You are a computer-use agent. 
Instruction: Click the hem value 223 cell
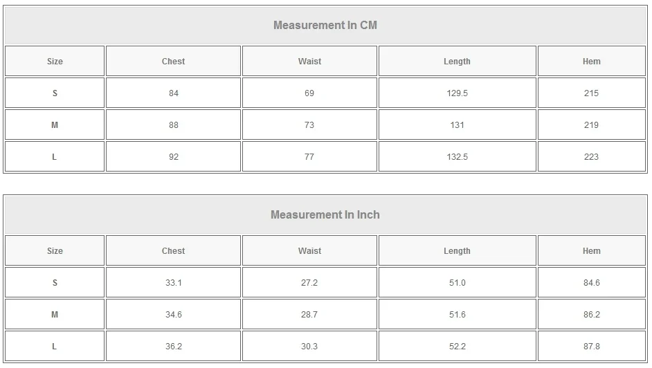(591, 157)
